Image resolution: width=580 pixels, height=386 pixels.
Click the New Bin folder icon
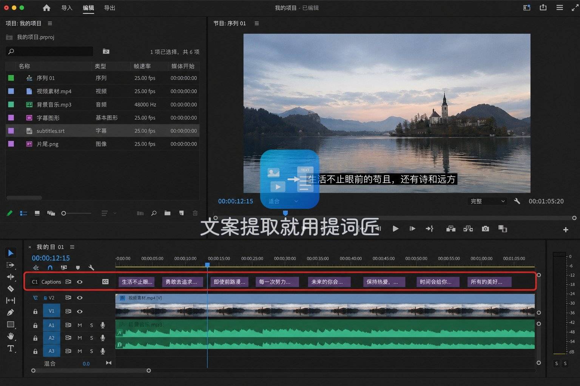(167, 213)
